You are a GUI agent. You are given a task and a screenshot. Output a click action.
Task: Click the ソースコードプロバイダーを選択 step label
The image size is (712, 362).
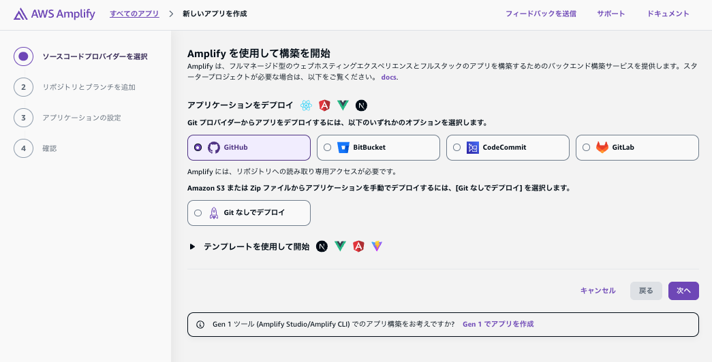click(x=95, y=56)
